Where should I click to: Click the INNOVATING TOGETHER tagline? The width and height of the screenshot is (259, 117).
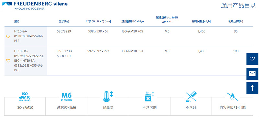coord(29,9)
